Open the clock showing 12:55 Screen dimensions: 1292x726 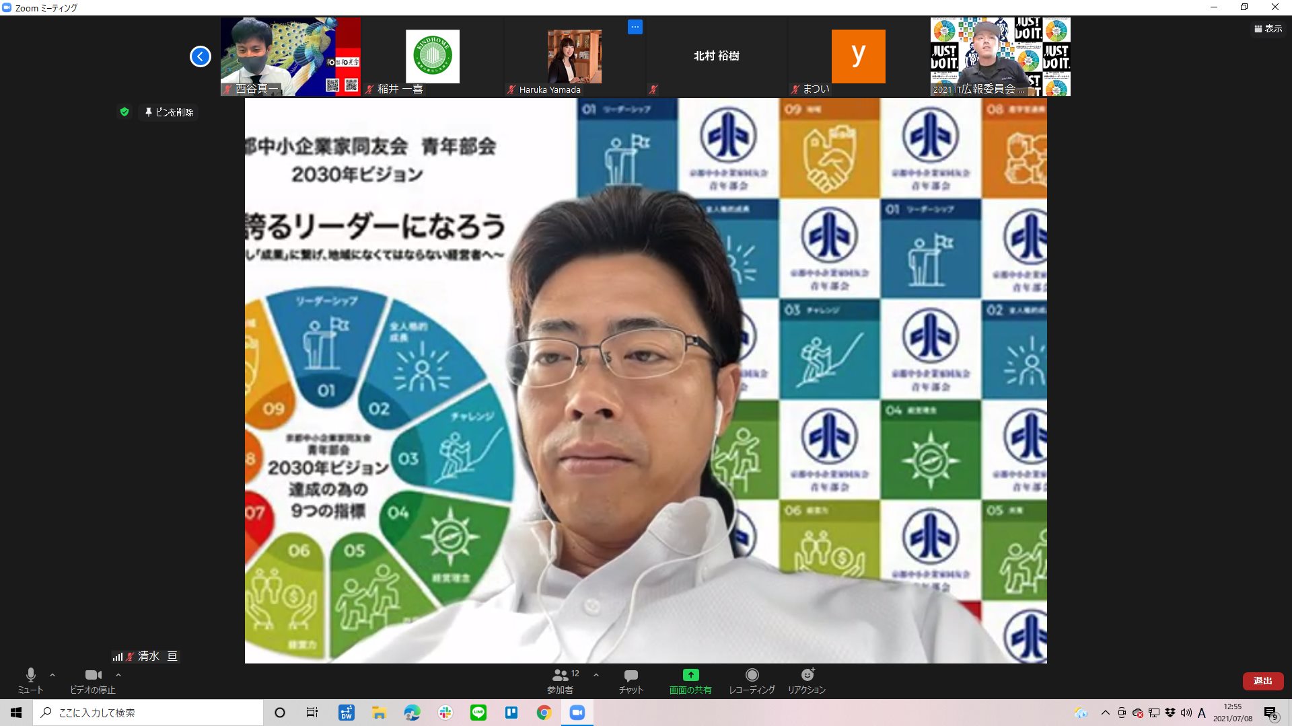1233,713
